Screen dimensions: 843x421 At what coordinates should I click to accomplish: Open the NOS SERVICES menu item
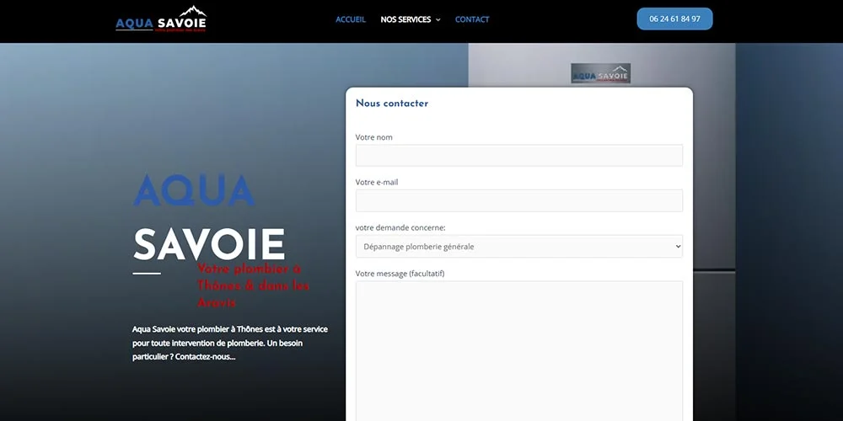[x=405, y=19]
